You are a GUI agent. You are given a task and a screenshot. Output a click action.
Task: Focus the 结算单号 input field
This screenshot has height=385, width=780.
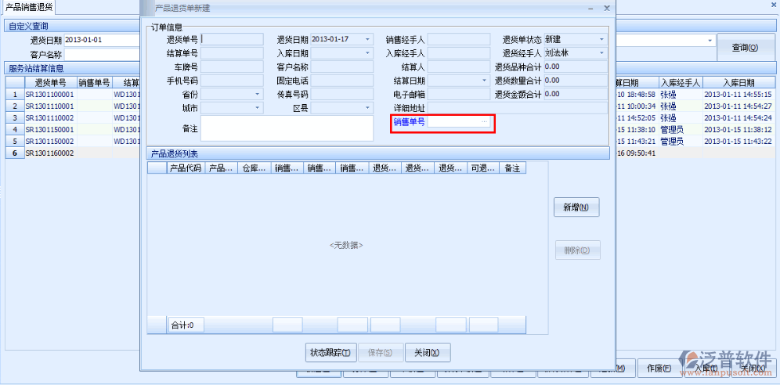[x=232, y=52]
